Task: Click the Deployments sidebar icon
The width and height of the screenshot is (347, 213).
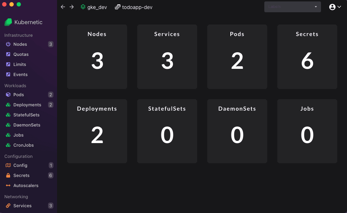Action: (x=8, y=105)
